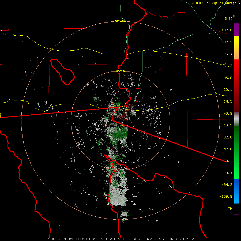Click the -109.8 velocity scale value
This screenshot has width=241, height=241.
[226, 197]
